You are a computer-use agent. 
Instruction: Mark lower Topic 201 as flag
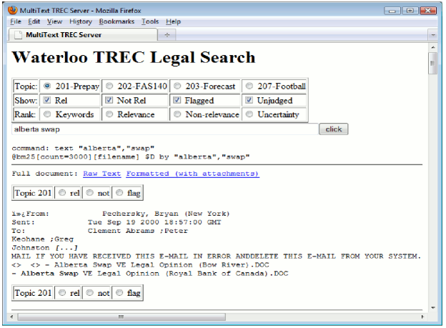120,292
